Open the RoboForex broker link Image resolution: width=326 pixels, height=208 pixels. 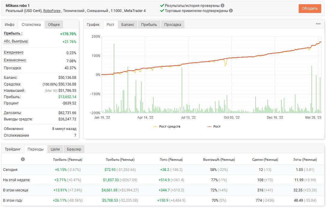click(x=52, y=11)
